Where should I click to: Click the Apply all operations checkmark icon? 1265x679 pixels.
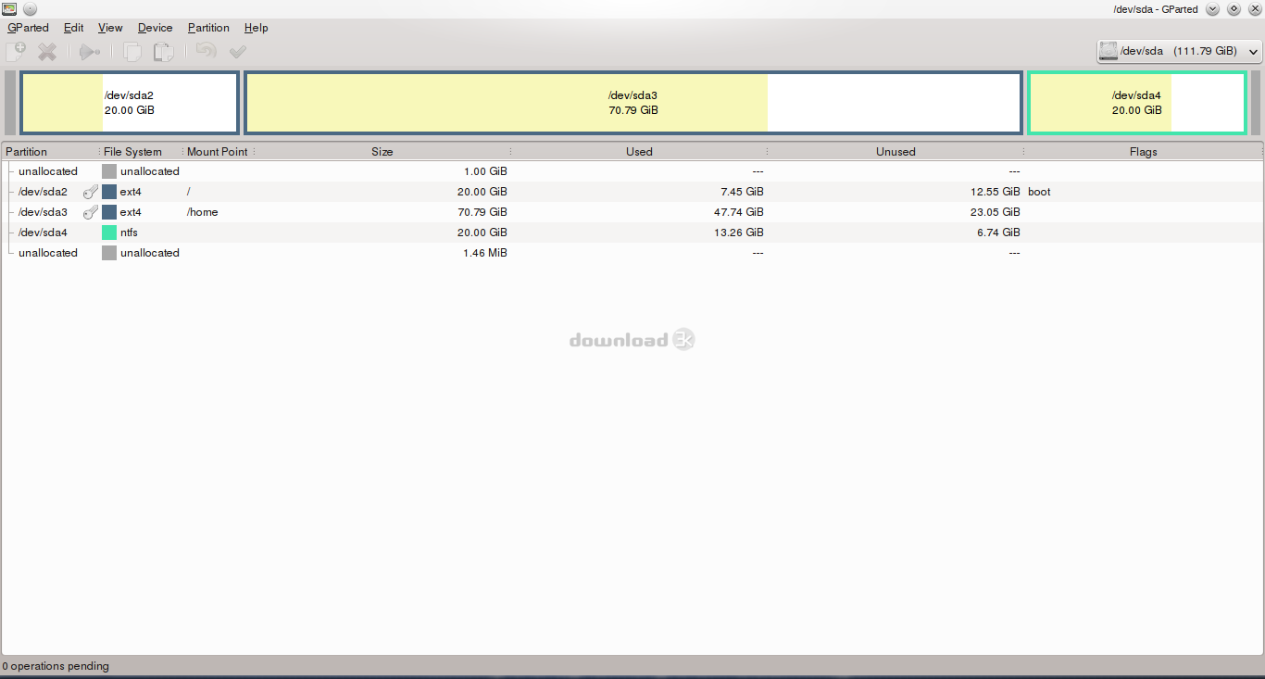pos(238,52)
